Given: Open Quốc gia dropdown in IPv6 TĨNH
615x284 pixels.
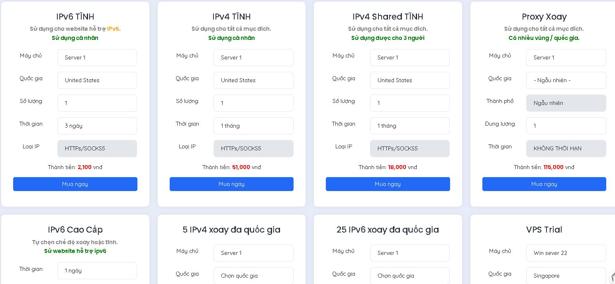Looking at the screenshot, I should click(97, 80).
